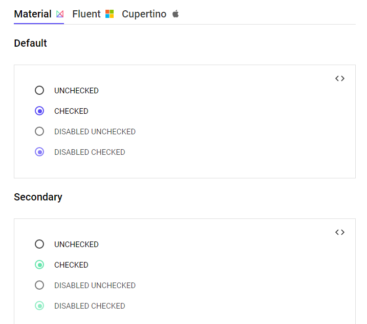Image resolution: width=367 pixels, height=324 pixels.
Task: Switch to the Material tab
Action: point(33,14)
